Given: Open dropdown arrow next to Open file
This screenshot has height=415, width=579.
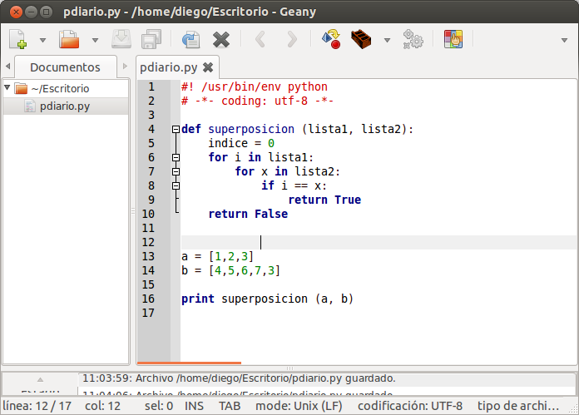Looking at the screenshot, I should pyautogui.click(x=95, y=40).
